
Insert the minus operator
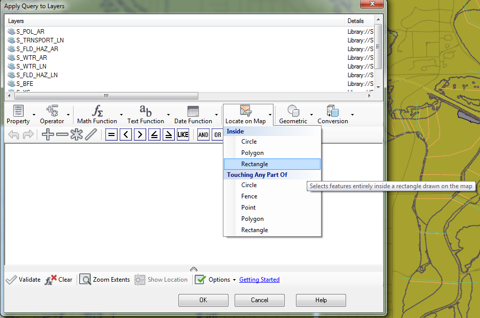[x=62, y=134]
